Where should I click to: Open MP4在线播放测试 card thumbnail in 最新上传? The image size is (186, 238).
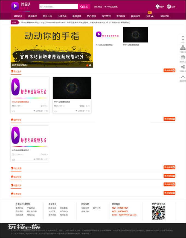(x=72, y=88)
